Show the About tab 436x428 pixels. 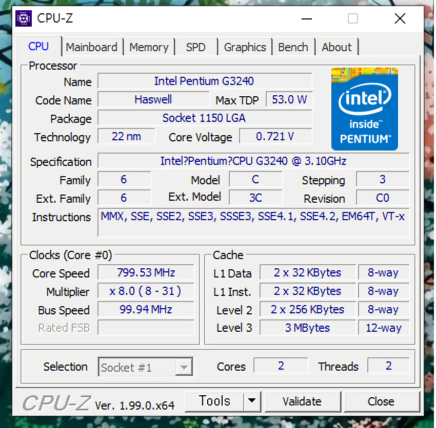336,47
